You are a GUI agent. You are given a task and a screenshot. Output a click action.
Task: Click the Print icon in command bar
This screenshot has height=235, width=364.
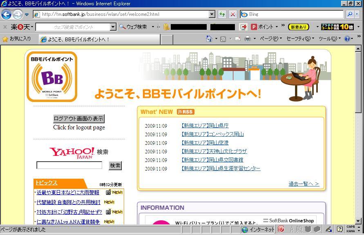click(x=248, y=39)
